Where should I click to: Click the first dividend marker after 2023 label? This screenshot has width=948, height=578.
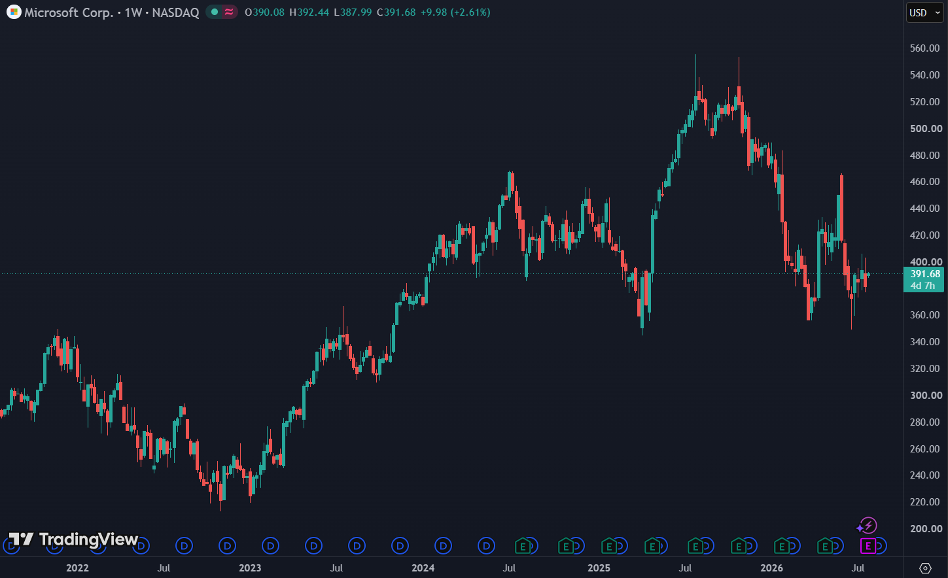click(x=270, y=545)
